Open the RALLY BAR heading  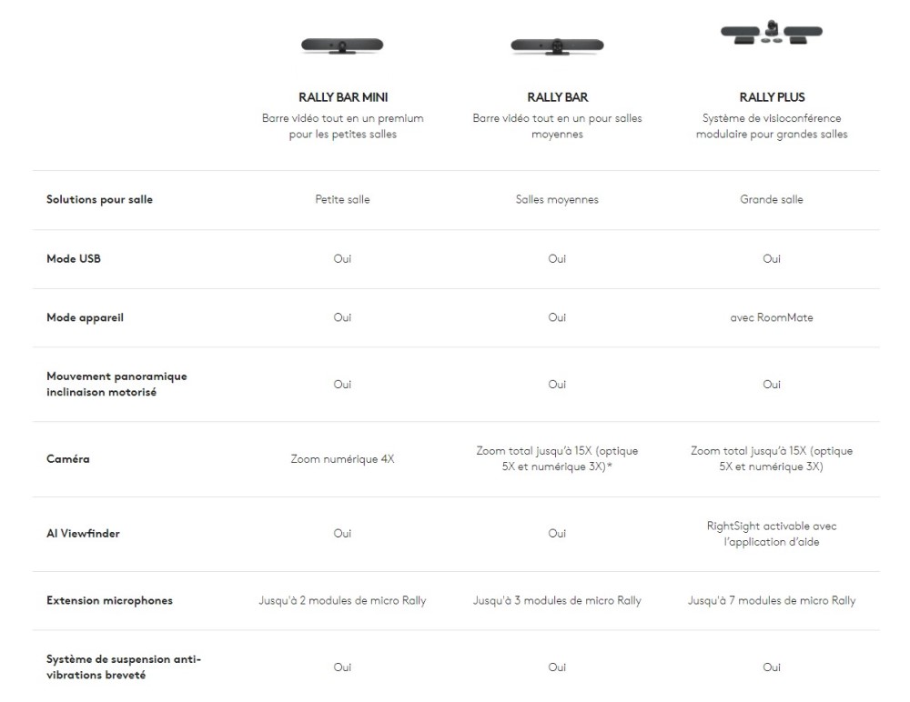(557, 97)
